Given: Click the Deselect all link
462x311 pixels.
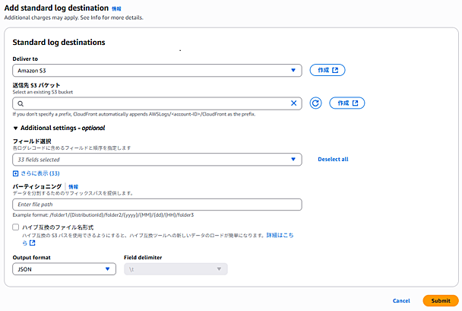Looking at the screenshot, I should [x=333, y=160].
